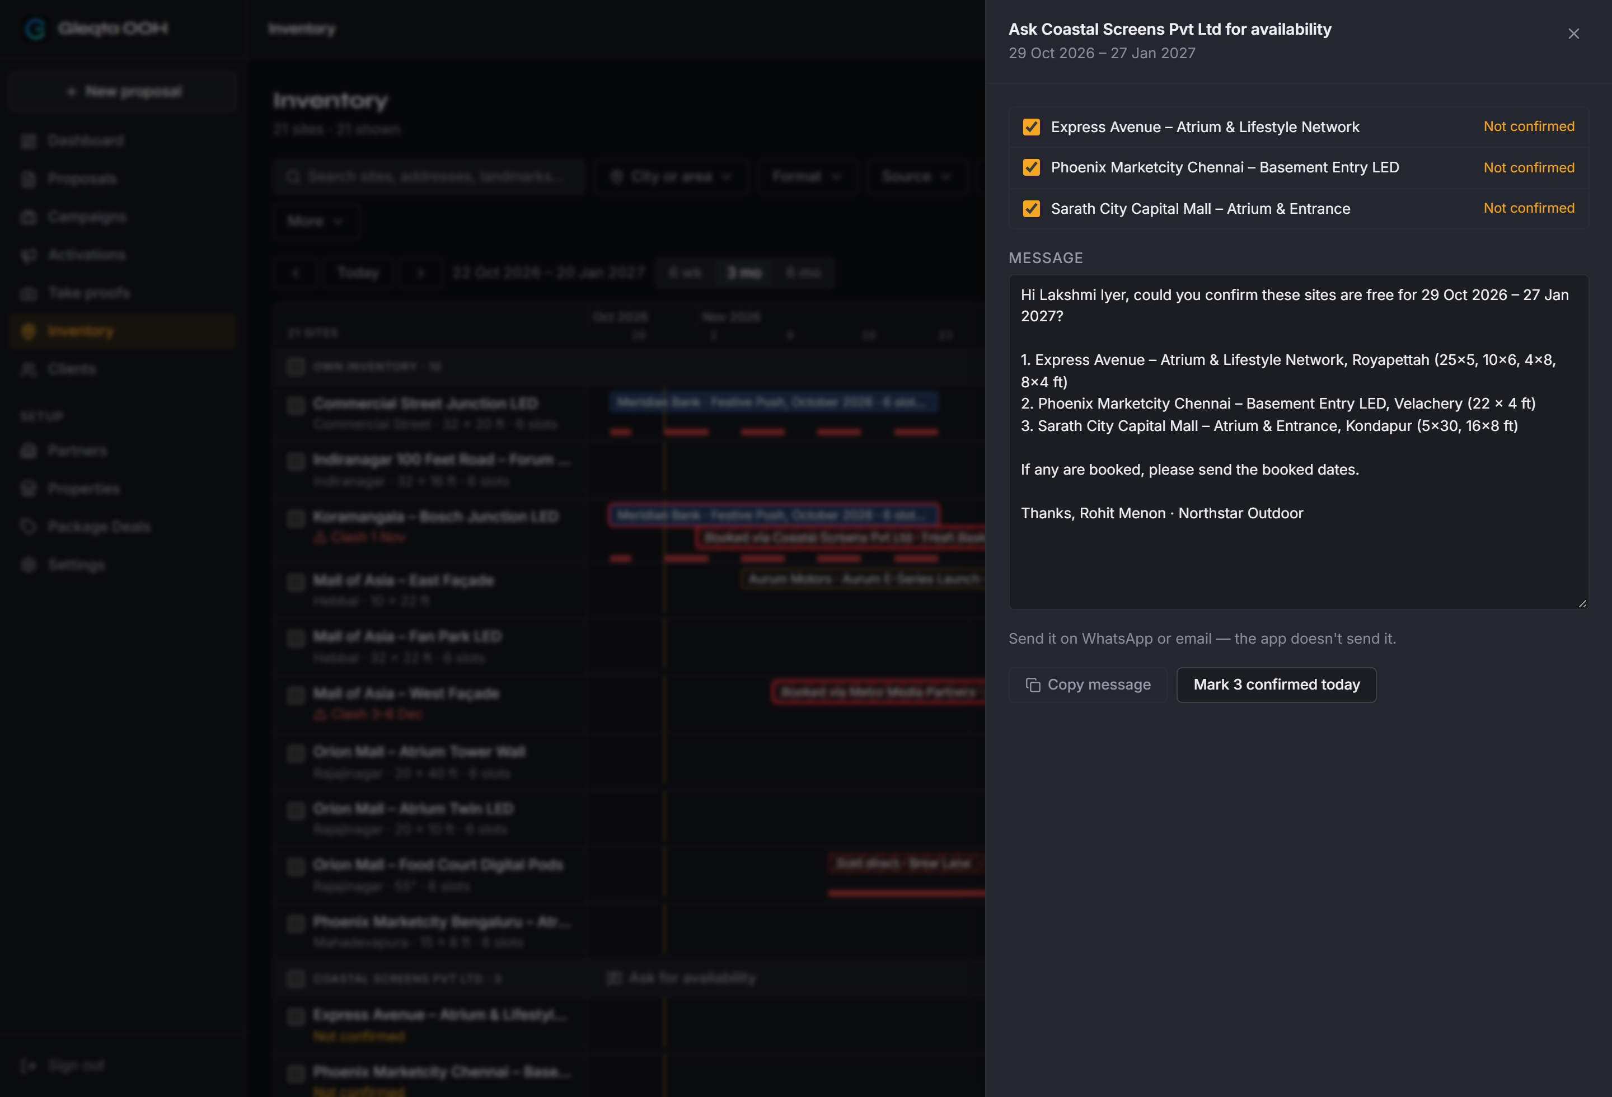Uncheck Express Avenue – Atrium & Lifestyle Network
This screenshot has height=1097, width=1612.
1031,127
